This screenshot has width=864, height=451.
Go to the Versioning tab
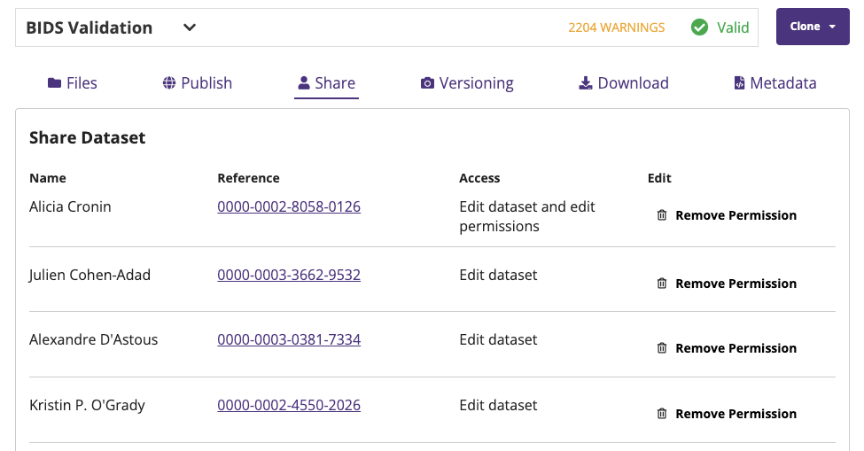click(x=467, y=83)
